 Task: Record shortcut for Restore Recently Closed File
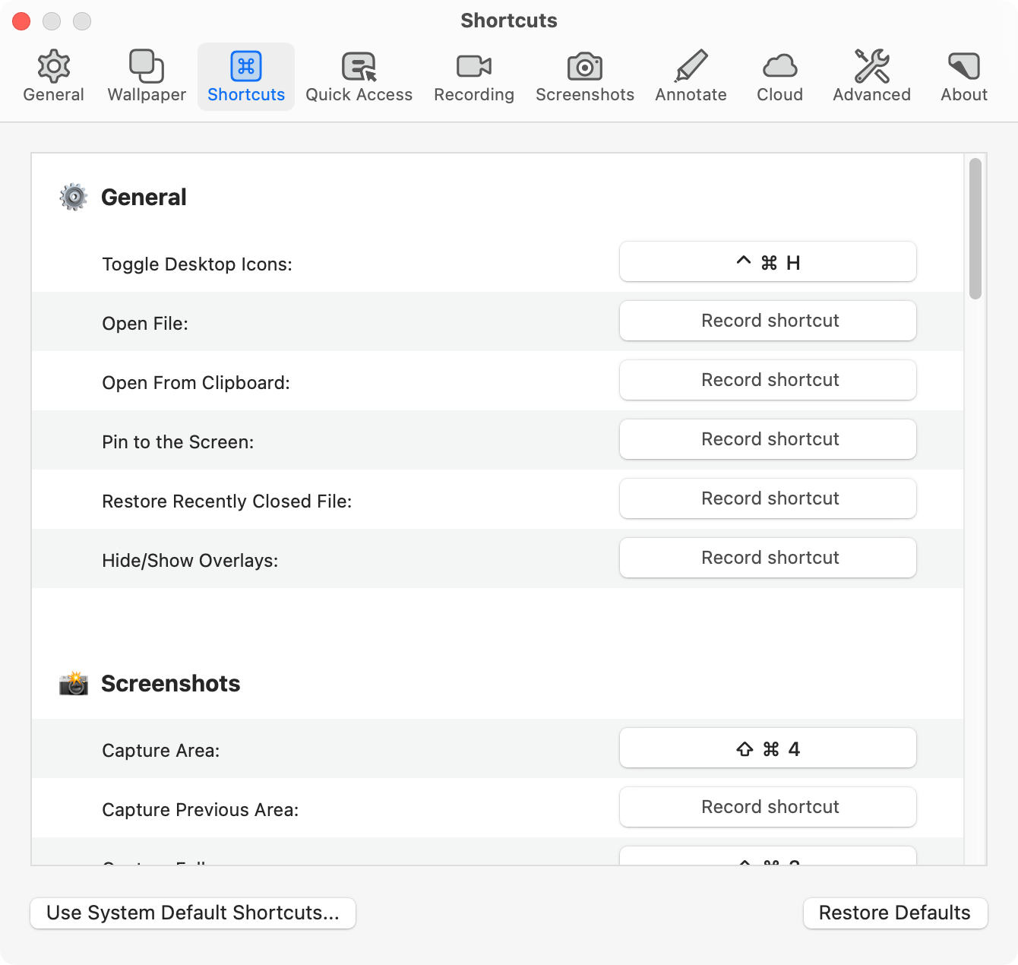[767, 498]
